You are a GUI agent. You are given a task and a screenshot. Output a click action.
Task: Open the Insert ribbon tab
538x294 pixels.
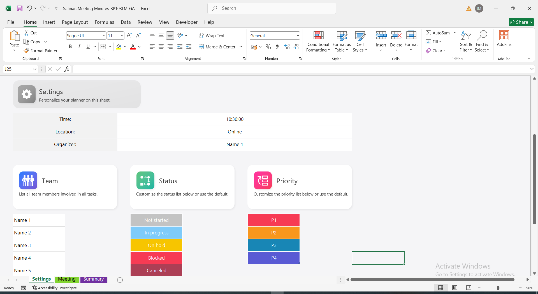click(49, 22)
